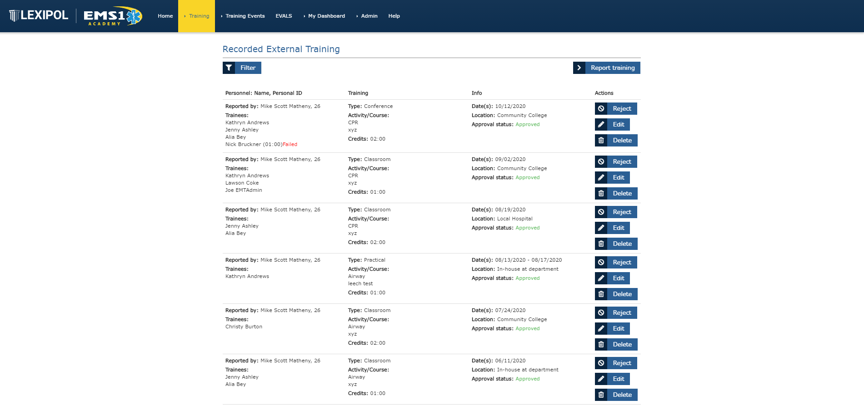Click reject icon for 08/19/2020 training
The image size is (864, 405).
coord(601,212)
